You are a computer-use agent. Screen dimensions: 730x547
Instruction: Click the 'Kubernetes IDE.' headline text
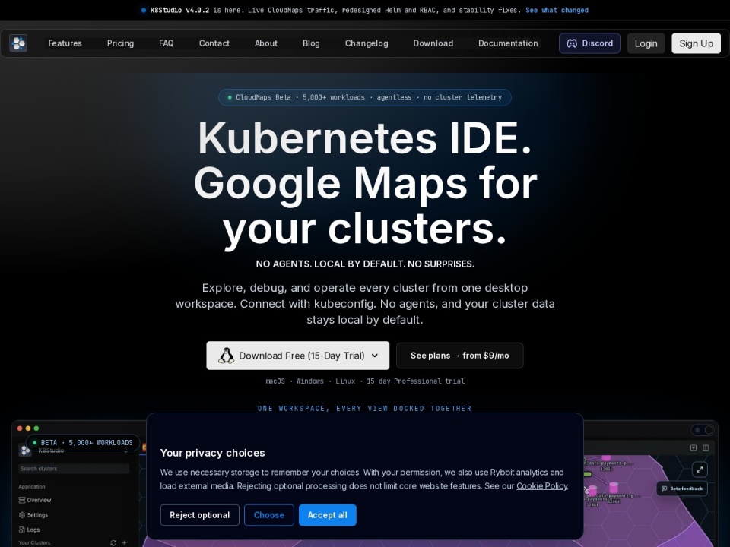pos(364,138)
